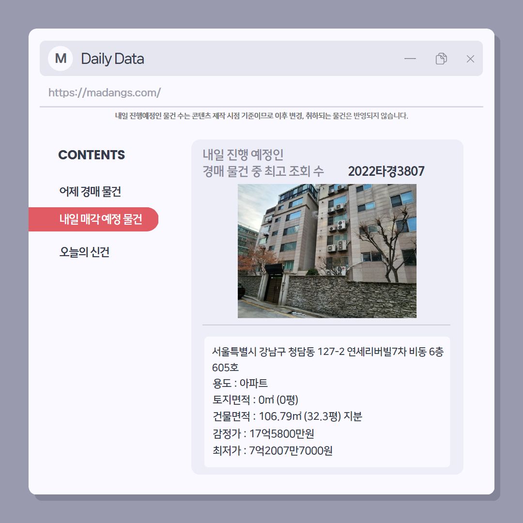
Task: Click the X close icon
Action: tap(470, 59)
